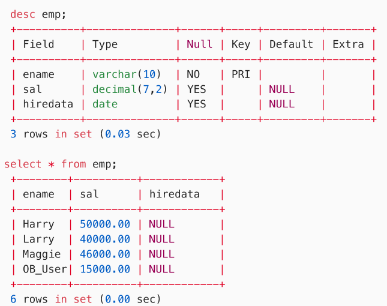Select the 'date' type value
Viewport: 387px width, 306px height.
click(x=105, y=104)
